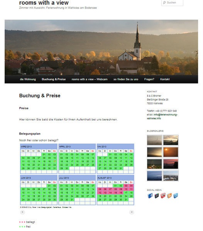Go to next months with right arrow
The height and width of the screenshot is (231, 203).
click(132, 212)
